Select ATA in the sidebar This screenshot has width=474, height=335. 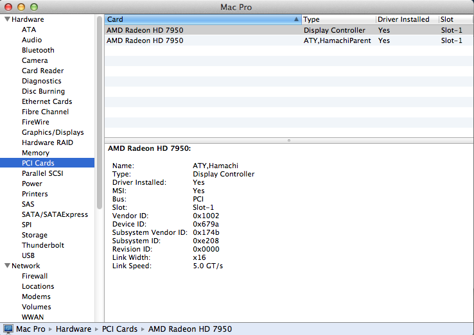[29, 30]
